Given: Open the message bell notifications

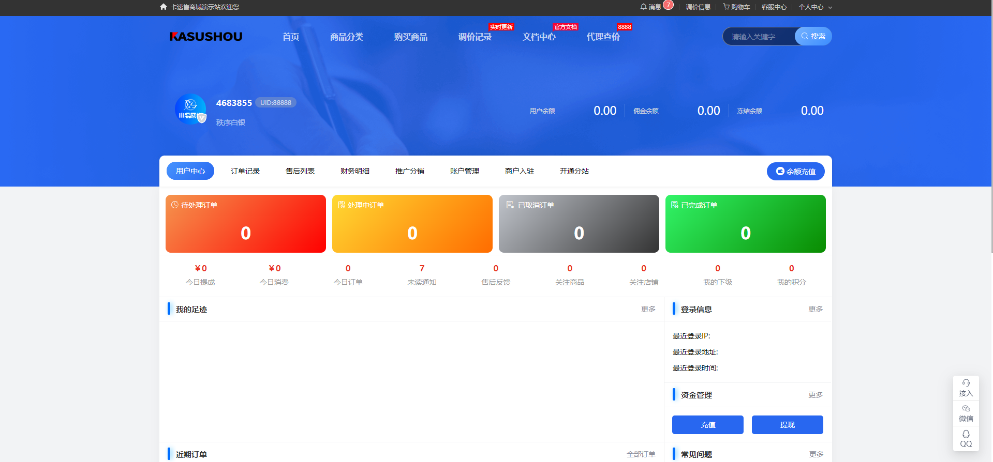Looking at the screenshot, I should 651,7.
